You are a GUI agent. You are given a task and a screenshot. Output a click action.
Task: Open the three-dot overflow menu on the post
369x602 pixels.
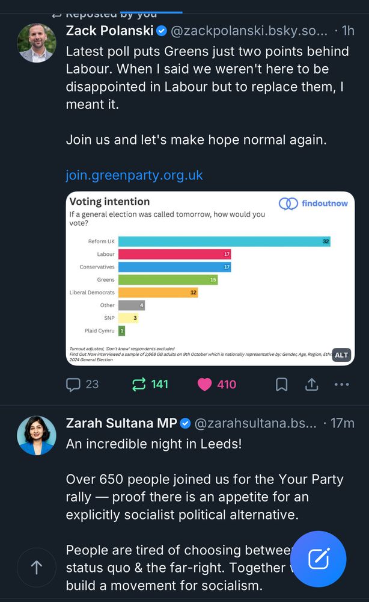click(x=341, y=384)
